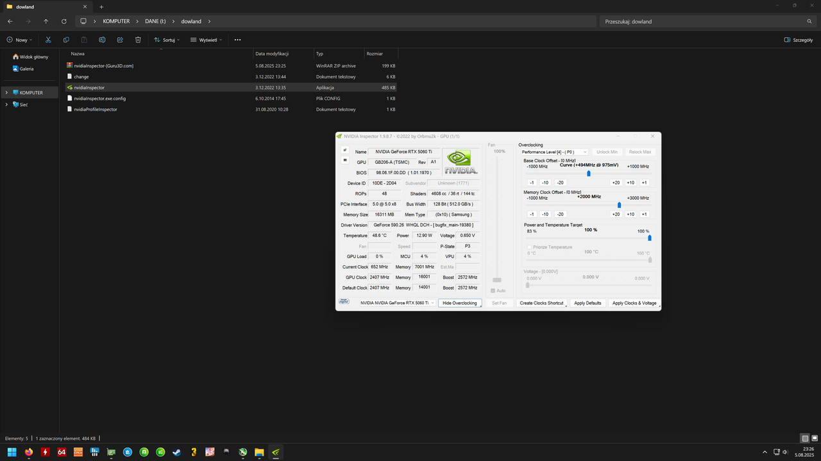Click Hide Overclocking button
Screen dimensions: 821x461
[460, 303]
